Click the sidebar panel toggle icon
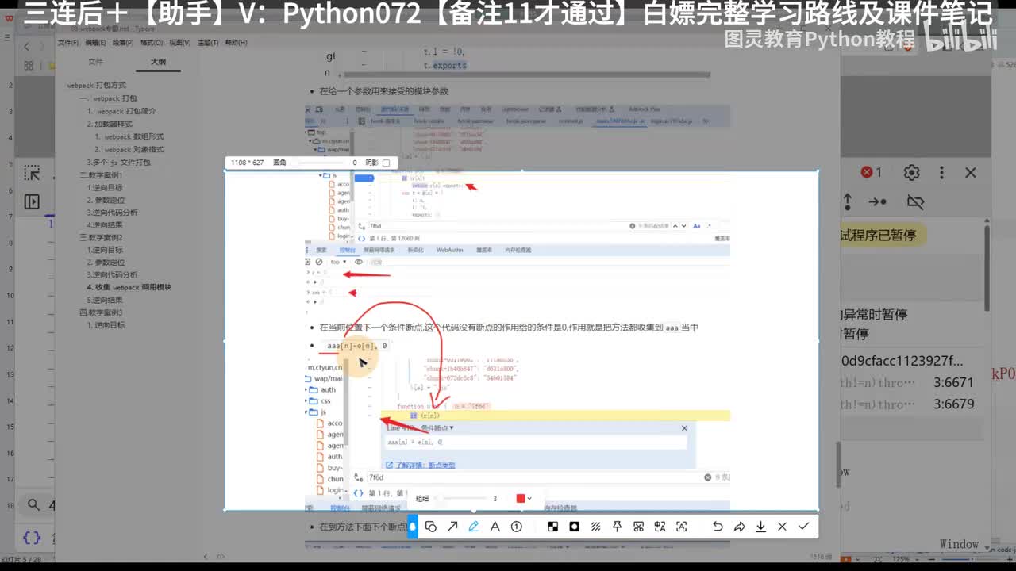This screenshot has height=571, width=1016. [32, 201]
